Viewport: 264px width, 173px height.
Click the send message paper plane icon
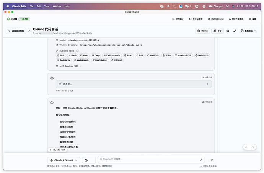tap(212, 160)
